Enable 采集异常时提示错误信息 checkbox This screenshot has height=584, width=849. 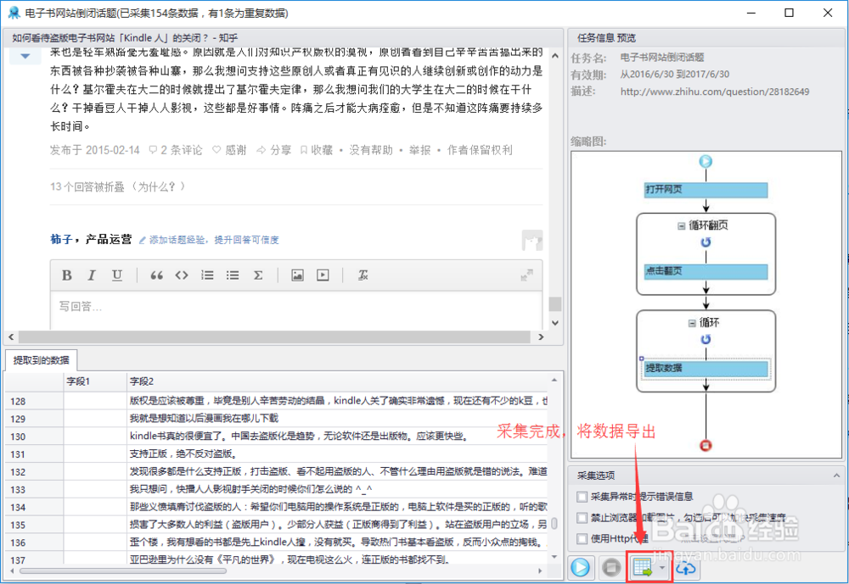582,497
